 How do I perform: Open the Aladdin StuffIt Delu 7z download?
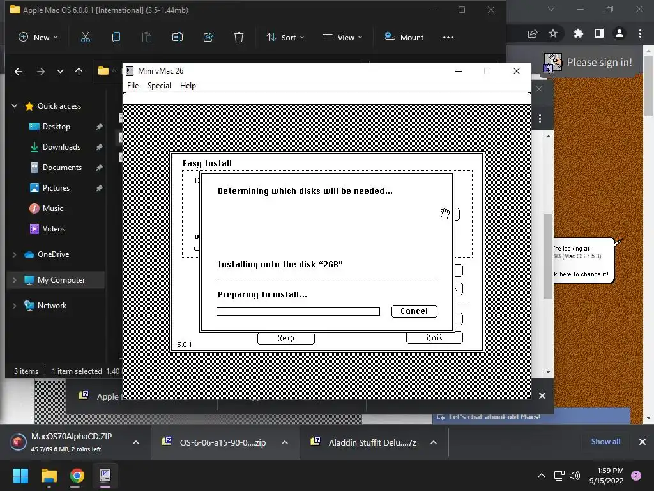363,442
